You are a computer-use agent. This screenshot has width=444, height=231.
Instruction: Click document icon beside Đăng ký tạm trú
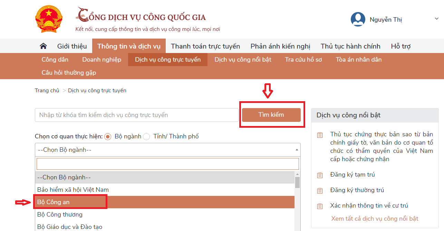320,175
